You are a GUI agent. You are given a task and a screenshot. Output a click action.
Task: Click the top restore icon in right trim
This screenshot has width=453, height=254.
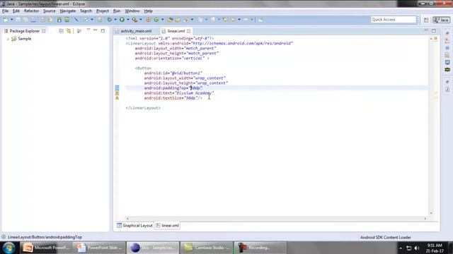pyautogui.click(x=447, y=33)
